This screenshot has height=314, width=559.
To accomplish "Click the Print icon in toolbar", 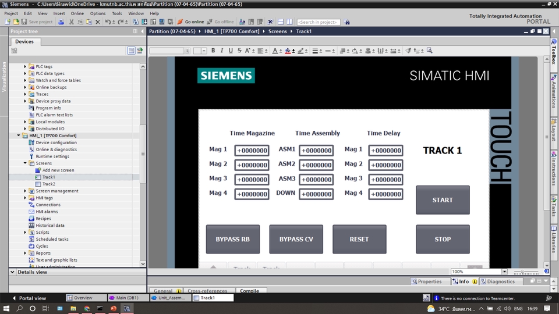I will 61,22.
